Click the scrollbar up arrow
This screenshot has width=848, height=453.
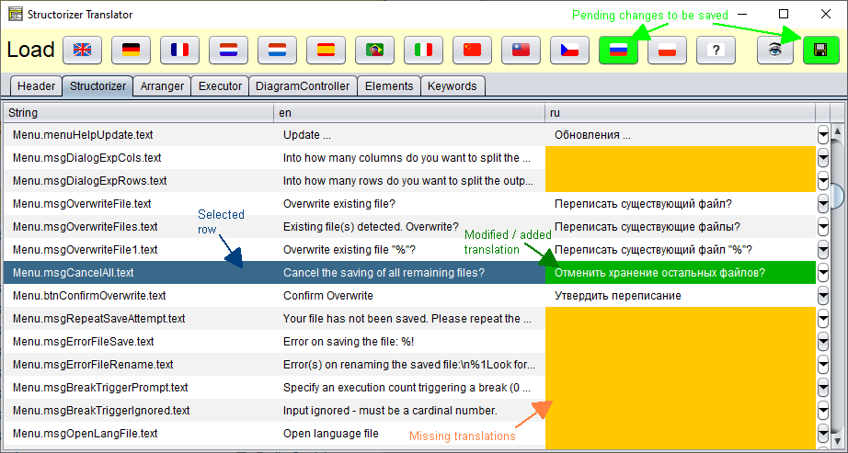point(837,130)
